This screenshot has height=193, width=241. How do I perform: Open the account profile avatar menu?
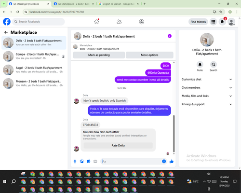coord(231,22)
